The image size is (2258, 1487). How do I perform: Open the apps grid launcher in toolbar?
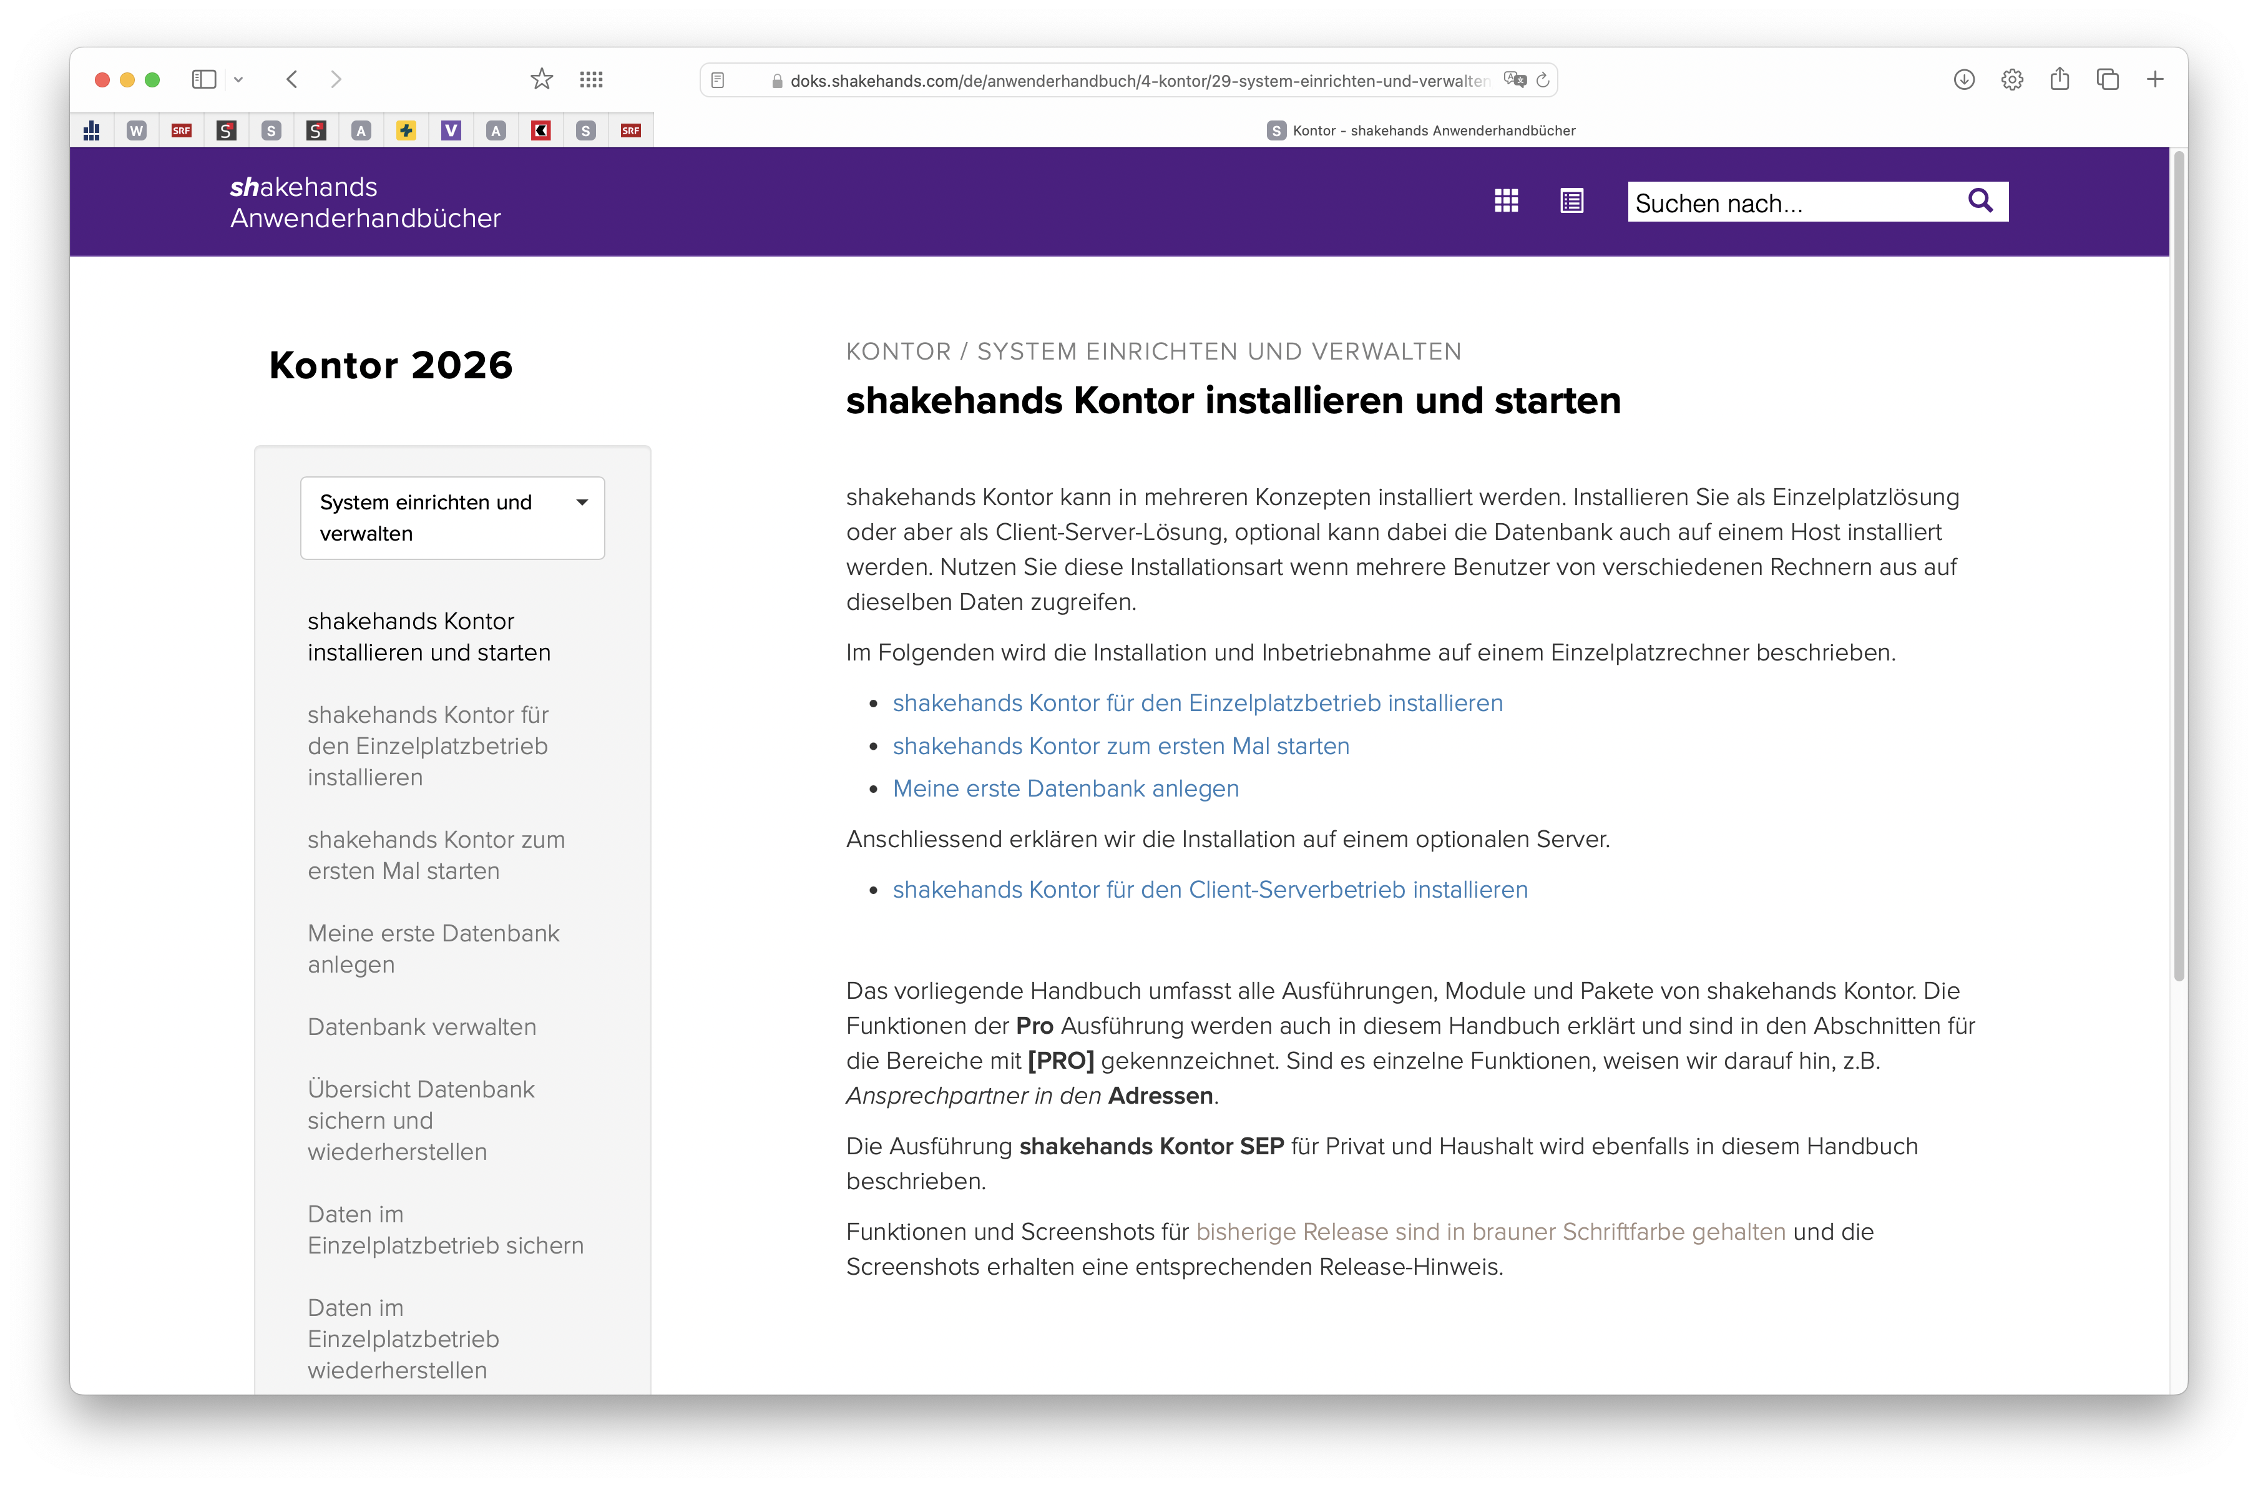pyautogui.click(x=591, y=80)
